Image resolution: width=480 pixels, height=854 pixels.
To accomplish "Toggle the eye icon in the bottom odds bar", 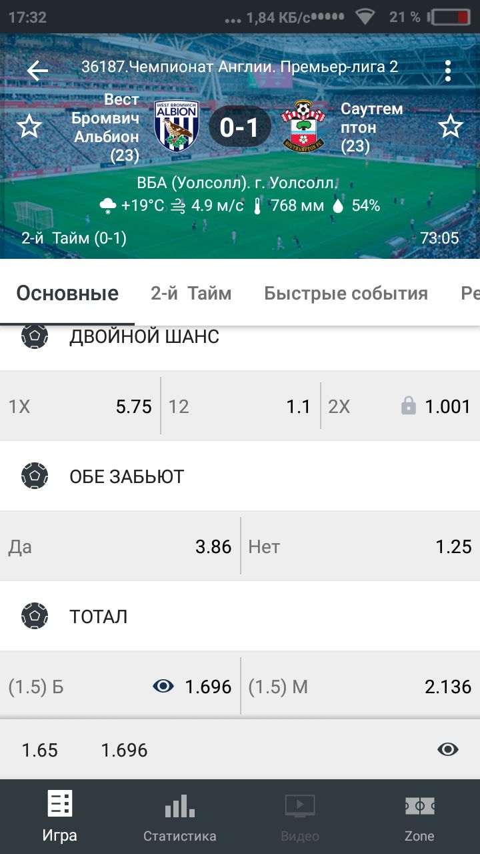I will coord(448,750).
